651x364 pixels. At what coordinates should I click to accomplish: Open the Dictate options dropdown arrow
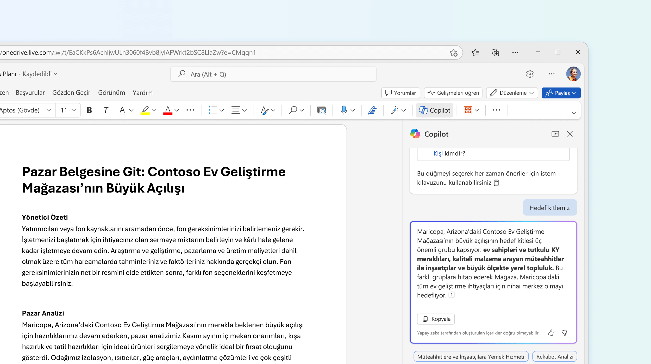353,110
